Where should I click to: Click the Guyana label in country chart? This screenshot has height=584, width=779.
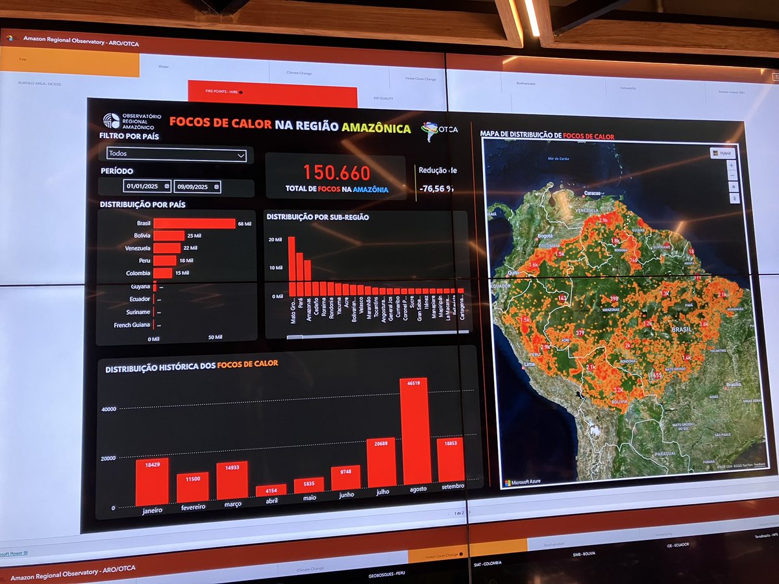[x=140, y=286]
